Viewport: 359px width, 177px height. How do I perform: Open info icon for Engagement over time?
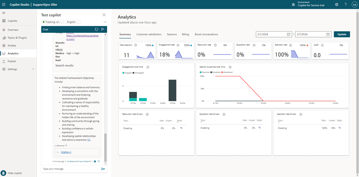[148, 67]
